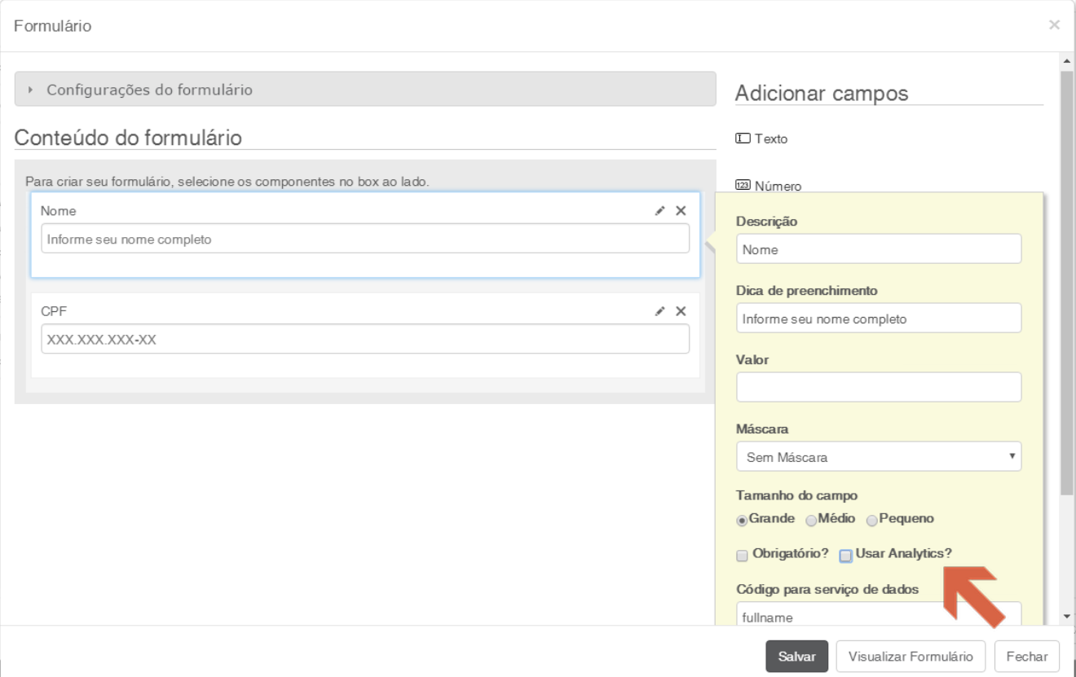Add a Texto field component
This screenshot has width=1076, height=677.
pyautogui.click(x=761, y=138)
